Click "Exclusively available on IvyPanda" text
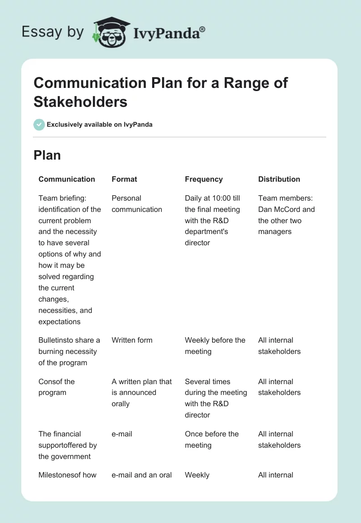The height and width of the screenshot is (523, 361). (x=99, y=124)
